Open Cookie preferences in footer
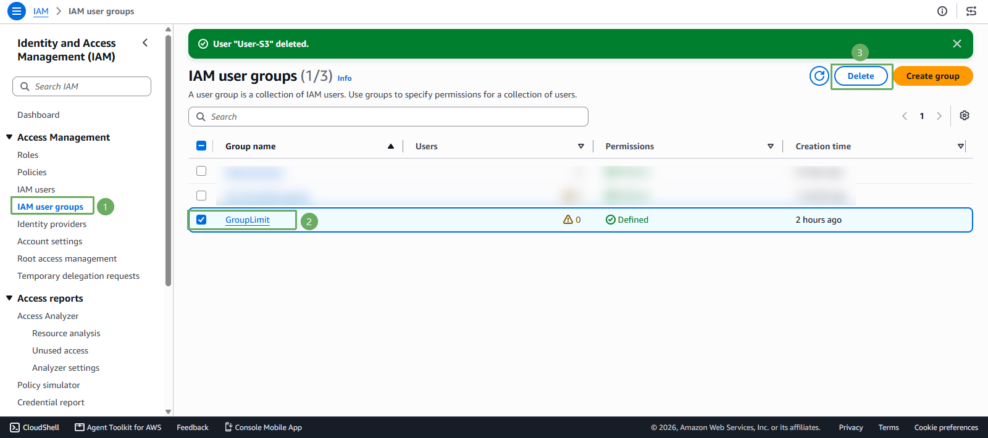988x438 pixels. tap(946, 428)
